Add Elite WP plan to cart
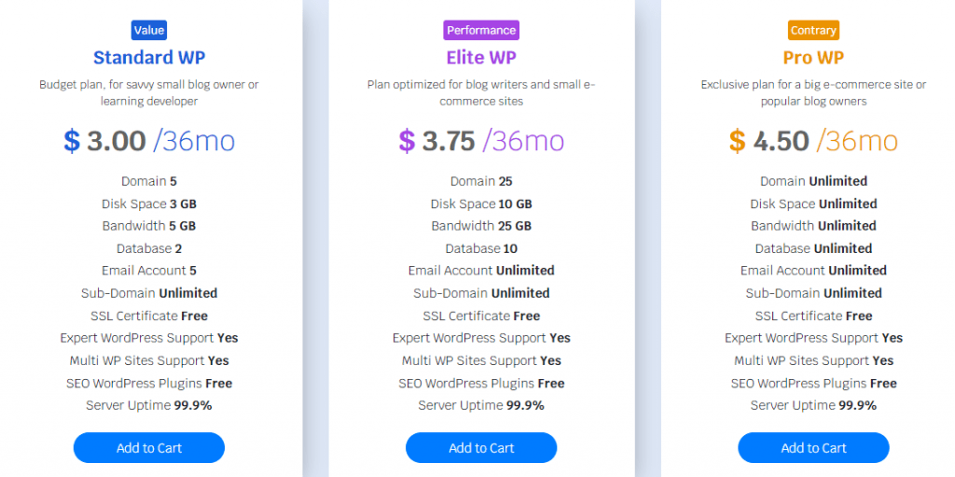The width and height of the screenshot is (955, 477). 481,448
